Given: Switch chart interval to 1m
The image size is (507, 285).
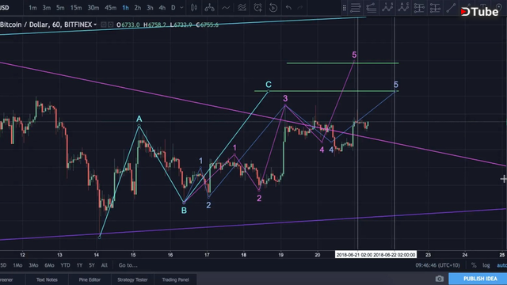Looking at the screenshot, I should pyautogui.click(x=32, y=7).
